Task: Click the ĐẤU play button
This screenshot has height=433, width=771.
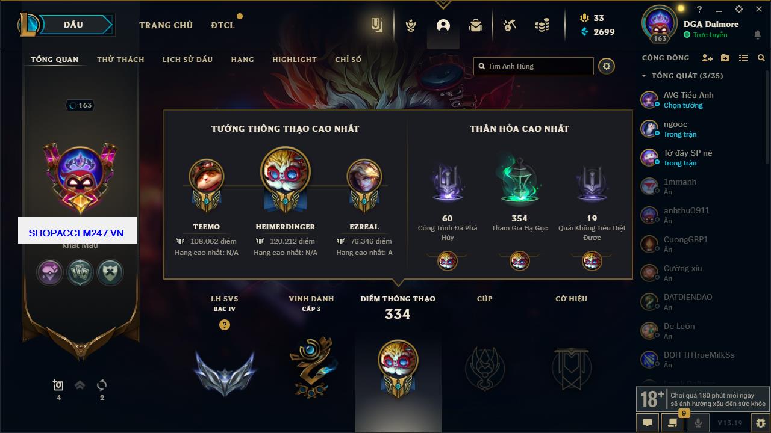Action: [x=73, y=25]
